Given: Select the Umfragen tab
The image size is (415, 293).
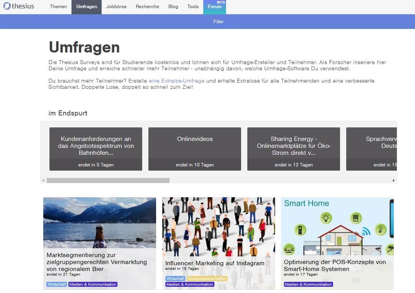Looking at the screenshot, I should click(x=87, y=7).
